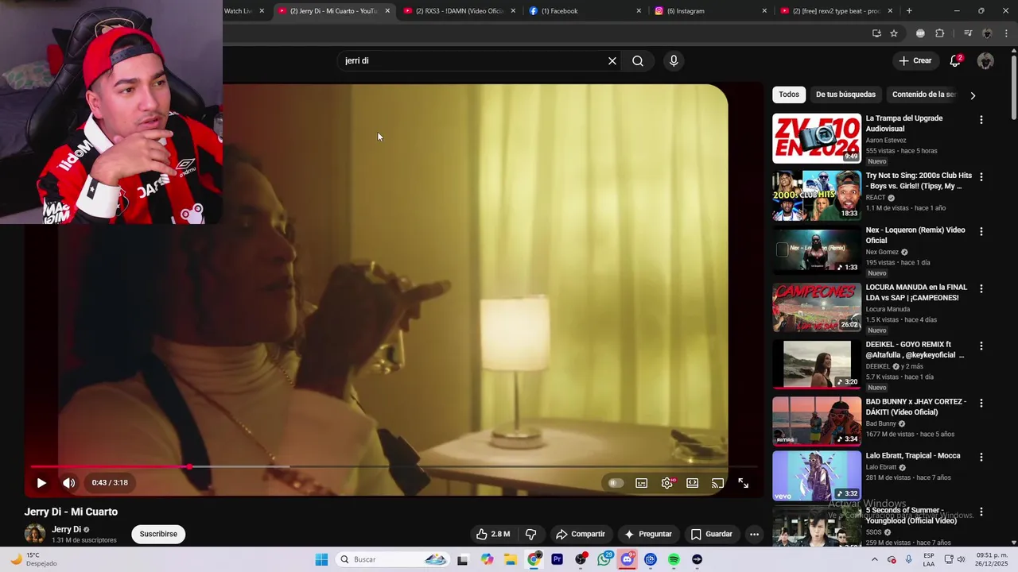
Task: Select the 'Contenido de la serie' chip
Action: [923, 95]
